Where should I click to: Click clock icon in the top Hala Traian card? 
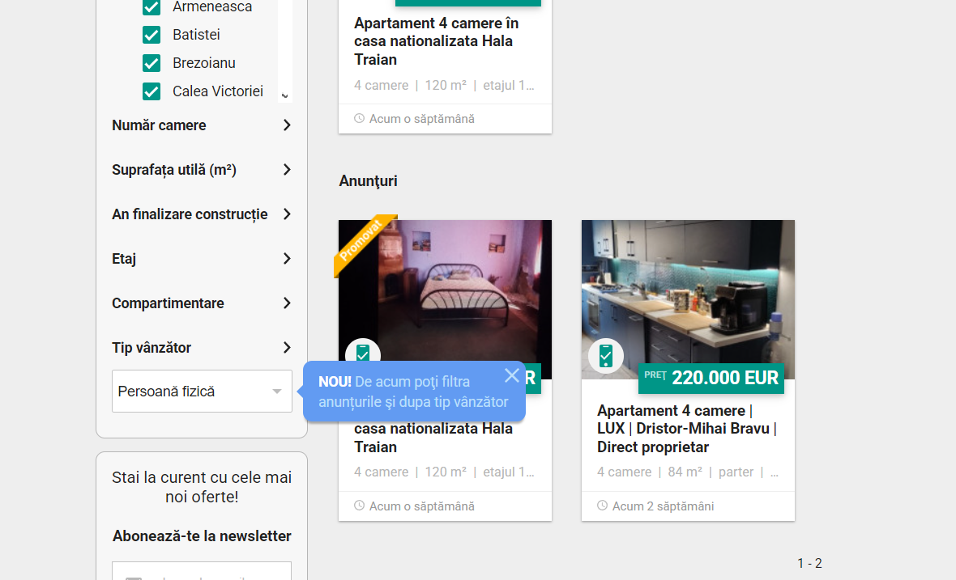pos(360,119)
